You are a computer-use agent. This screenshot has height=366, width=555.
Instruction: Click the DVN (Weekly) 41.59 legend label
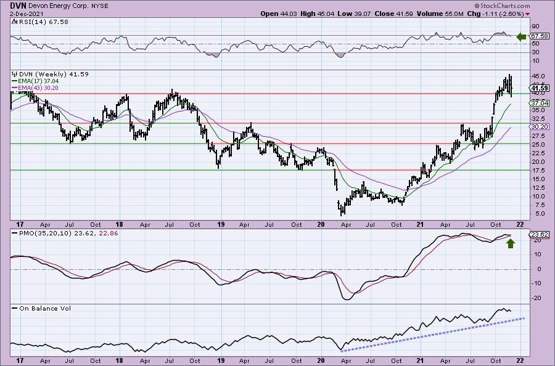[x=54, y=75]
